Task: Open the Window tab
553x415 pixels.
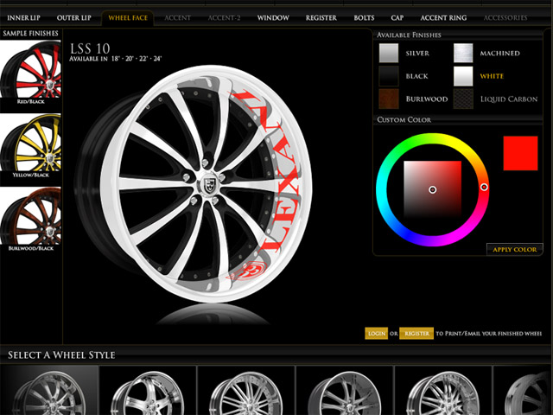Action: [x=273, y=17]
